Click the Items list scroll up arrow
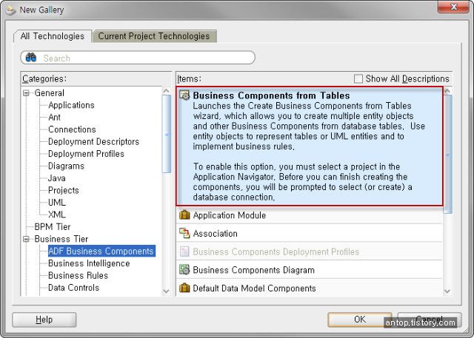Screen dimensions: 474x338 pyautogui.click(x=447, y=90)
